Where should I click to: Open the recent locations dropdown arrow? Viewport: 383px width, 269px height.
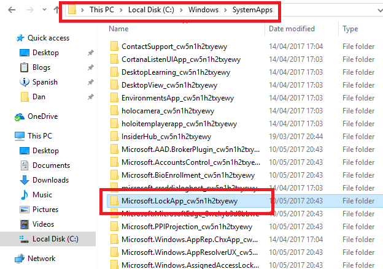[44, 10]
